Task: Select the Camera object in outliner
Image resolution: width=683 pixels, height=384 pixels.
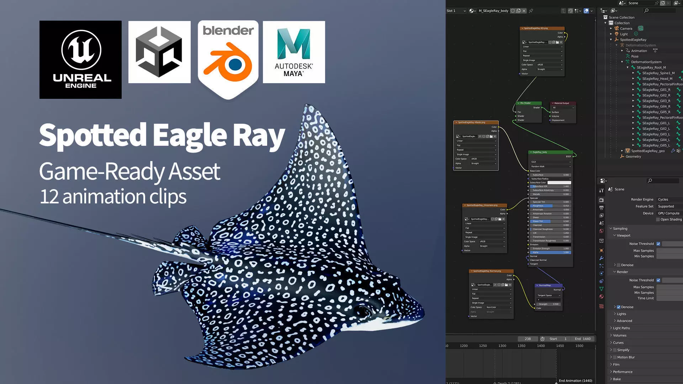Action: 626,28
